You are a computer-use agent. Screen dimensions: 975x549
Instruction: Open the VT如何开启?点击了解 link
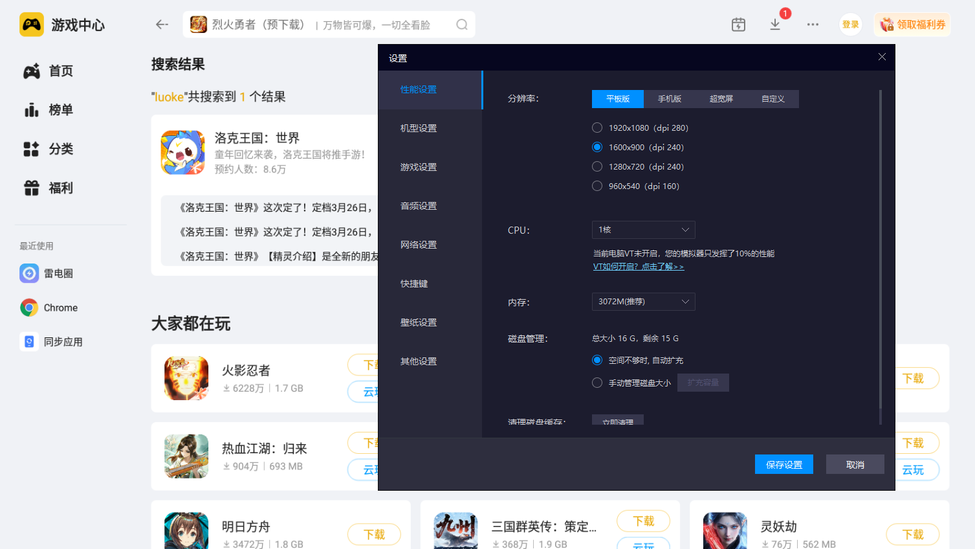639,267
